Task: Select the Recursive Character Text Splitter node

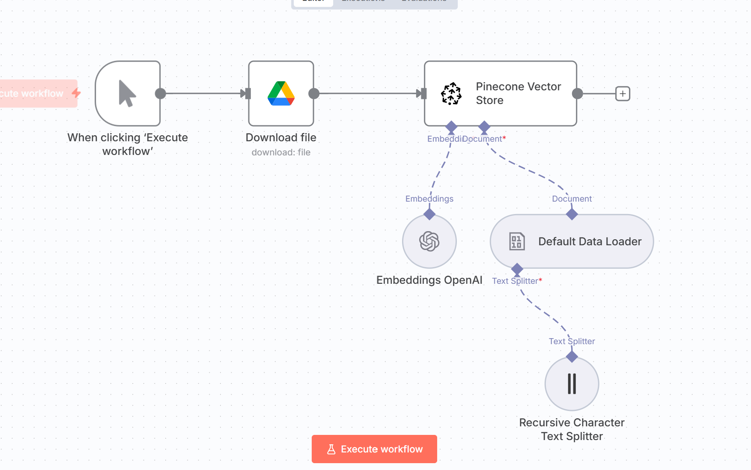Action: point(572,384)
